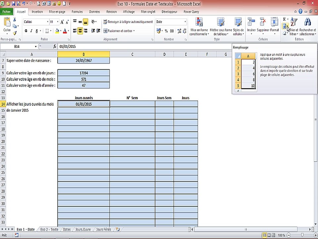Click the AutoSum sigma icon
The image size is (318, 239).
point(284,19)
